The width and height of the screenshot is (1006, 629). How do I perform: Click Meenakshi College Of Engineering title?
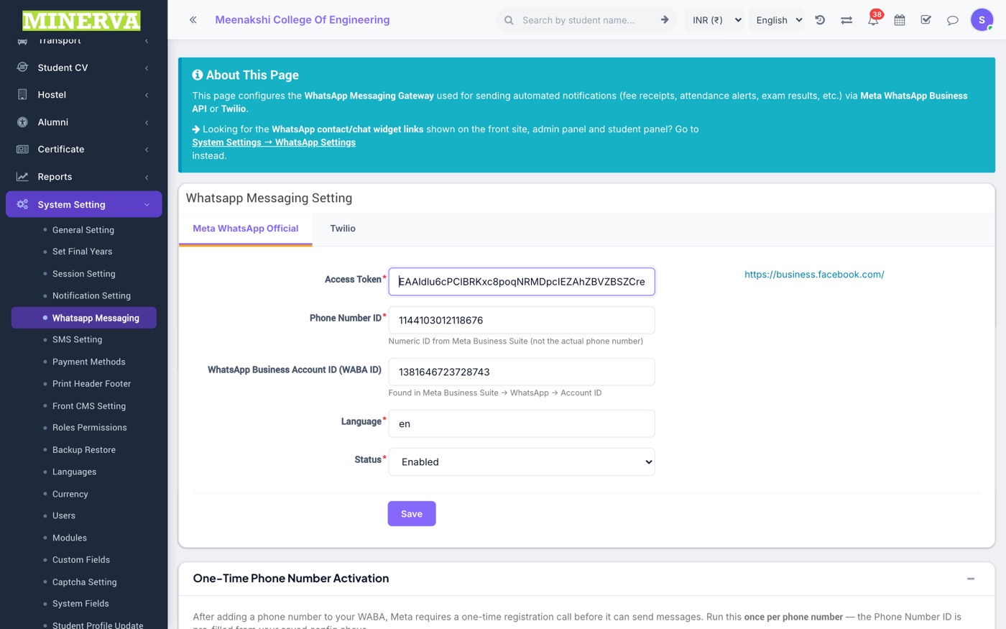tap(303, 20)
